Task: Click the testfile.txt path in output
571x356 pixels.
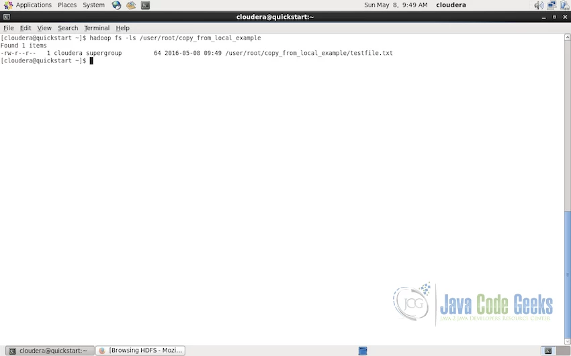Action: click(309, 53)
